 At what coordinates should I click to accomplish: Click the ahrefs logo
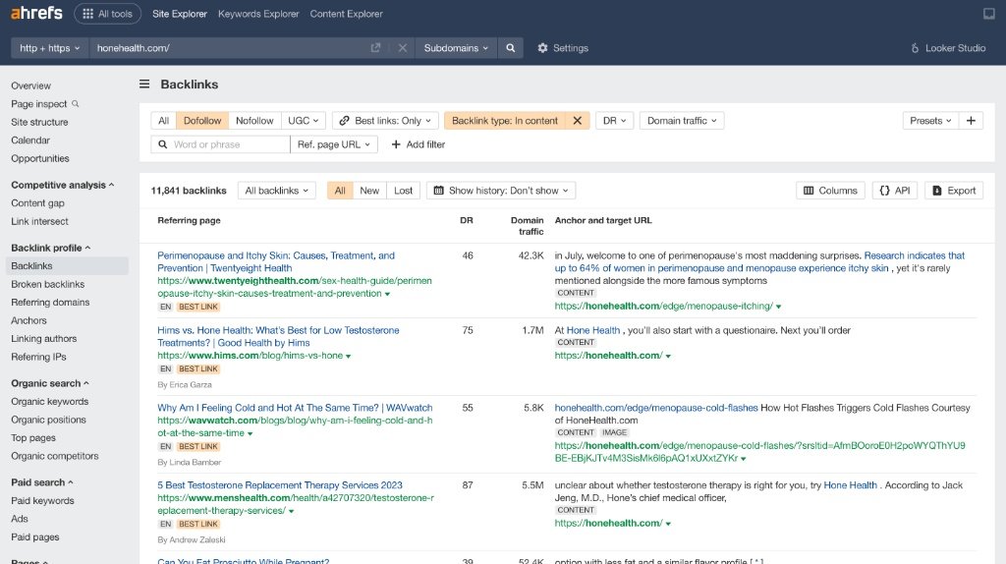coord(36,13)
